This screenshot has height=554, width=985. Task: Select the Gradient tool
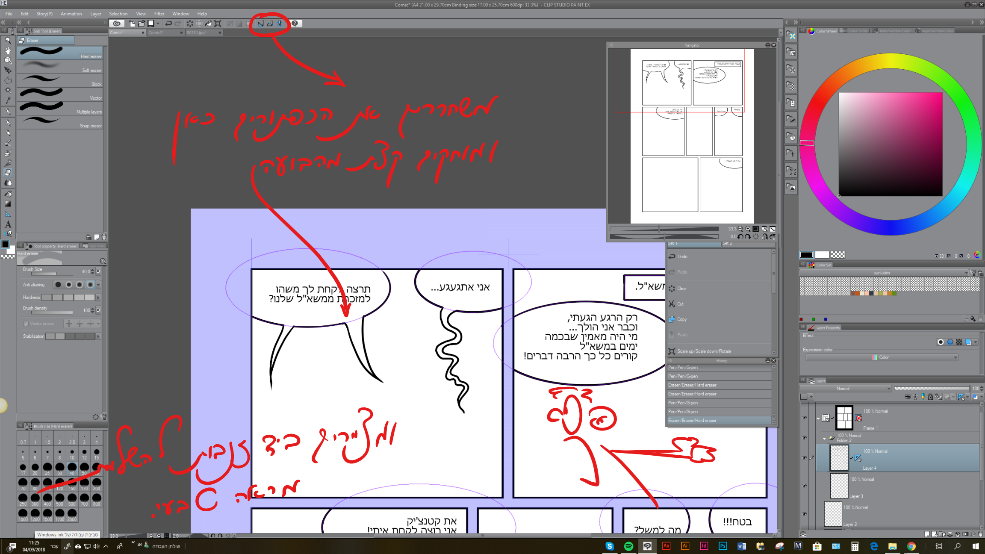[x=8, y=204]
